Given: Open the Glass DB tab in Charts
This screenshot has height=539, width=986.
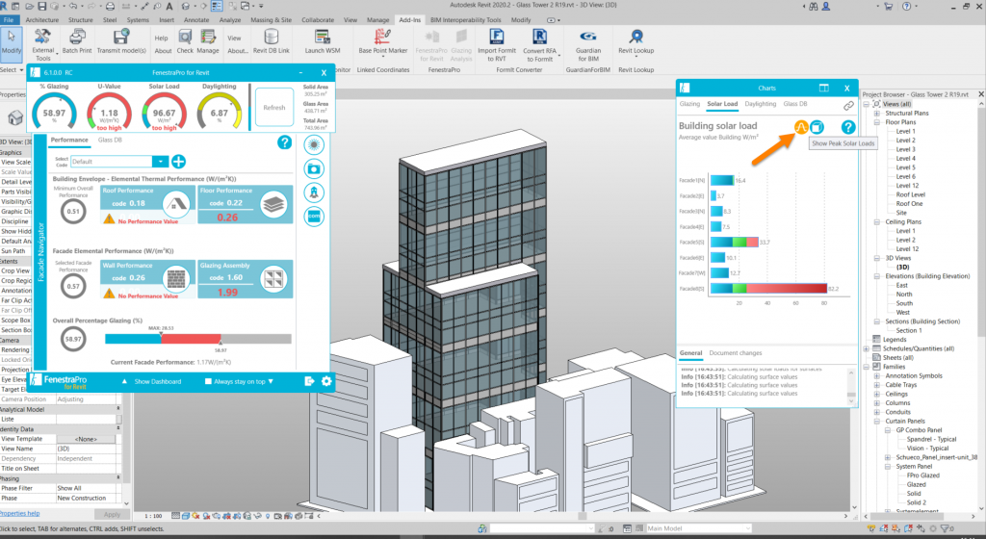Looking at the screenshot, I should pyautogui.click(x=794, y=104).
